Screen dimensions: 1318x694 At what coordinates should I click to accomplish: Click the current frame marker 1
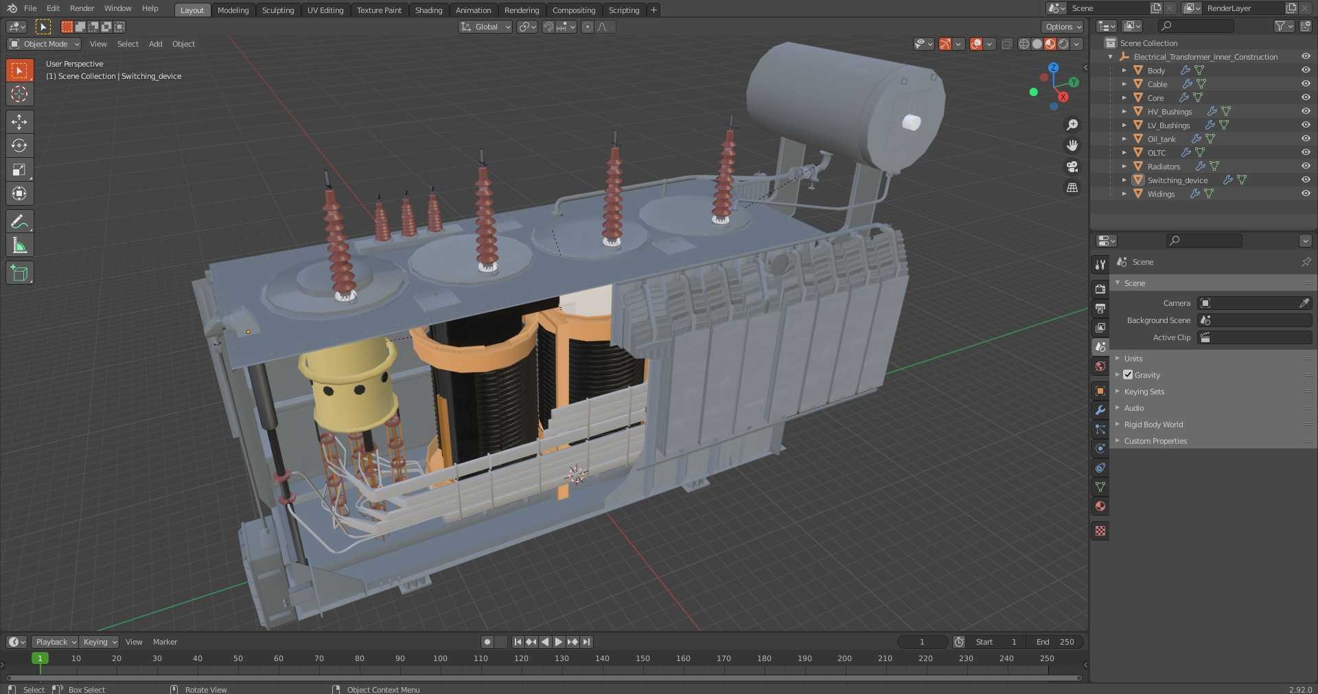(x=40, y=658)
